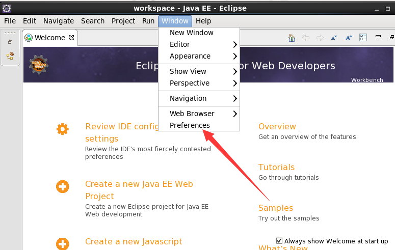
Task: Open the Customize page icon in toolbar
Action: click(363, 38)
